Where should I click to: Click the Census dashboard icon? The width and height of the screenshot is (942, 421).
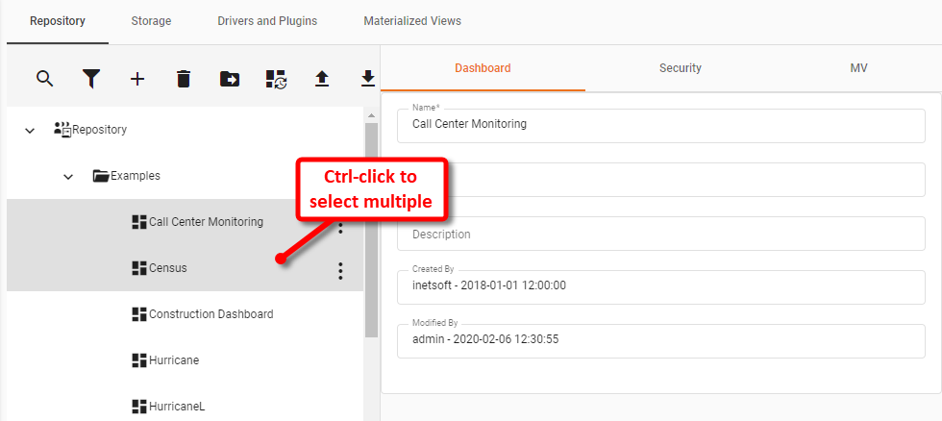139,268
